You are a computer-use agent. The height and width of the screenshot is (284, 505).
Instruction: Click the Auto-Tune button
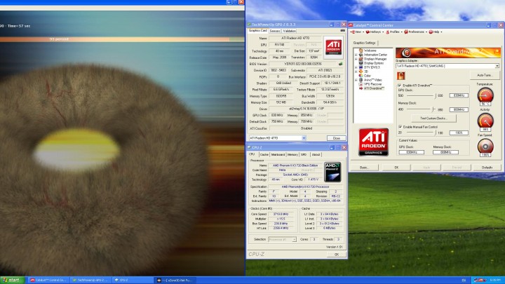pyautogui.click(x=485, y=75)
